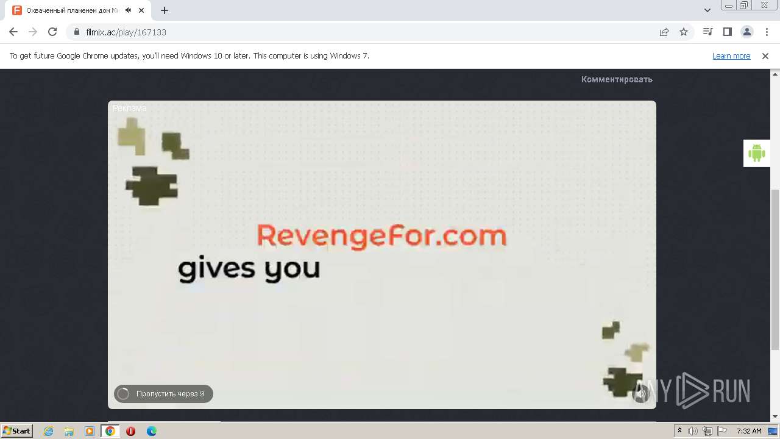Toggle ad sound with speaker icon
This screenshot has height=439, width=780.
pos(640,394)
